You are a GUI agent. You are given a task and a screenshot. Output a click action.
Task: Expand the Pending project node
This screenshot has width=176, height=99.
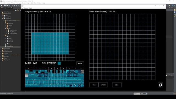click(1, 53)
